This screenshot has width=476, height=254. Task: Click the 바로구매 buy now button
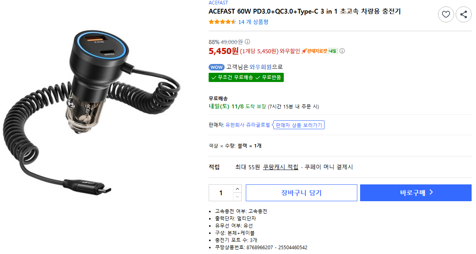[416, 193]
